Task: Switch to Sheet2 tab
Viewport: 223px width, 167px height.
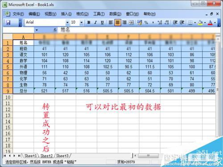Action: (x=46, y=156)
